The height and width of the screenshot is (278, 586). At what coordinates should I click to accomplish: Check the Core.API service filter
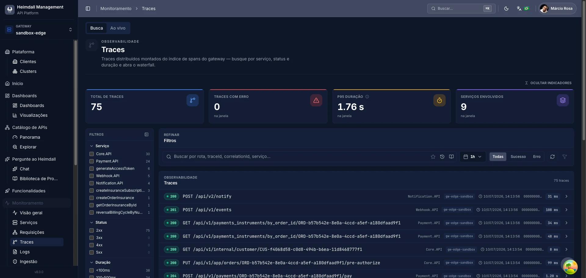click(x=91, y=154)
